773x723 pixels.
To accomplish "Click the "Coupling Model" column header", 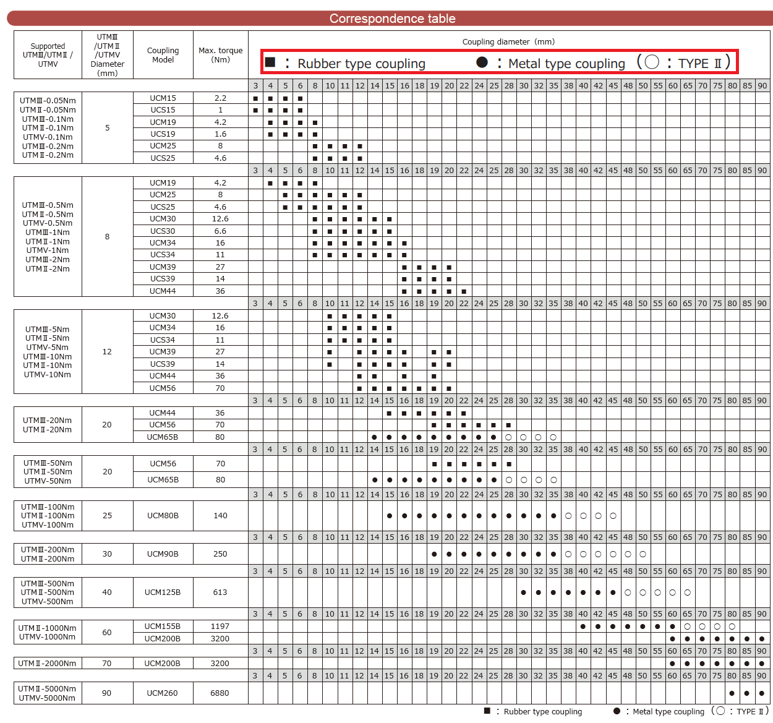I will 163,55.
